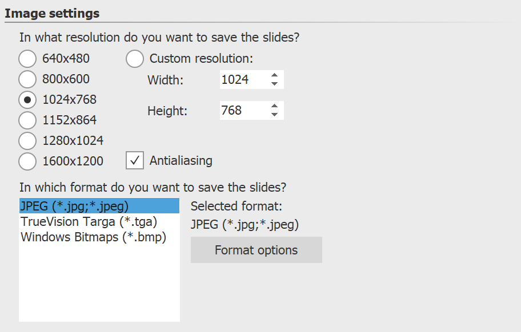Select the 1152x864 resolution

(27, 120)
